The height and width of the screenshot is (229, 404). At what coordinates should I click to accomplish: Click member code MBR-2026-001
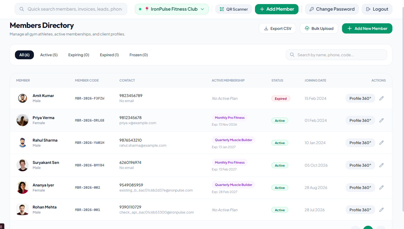88,210
